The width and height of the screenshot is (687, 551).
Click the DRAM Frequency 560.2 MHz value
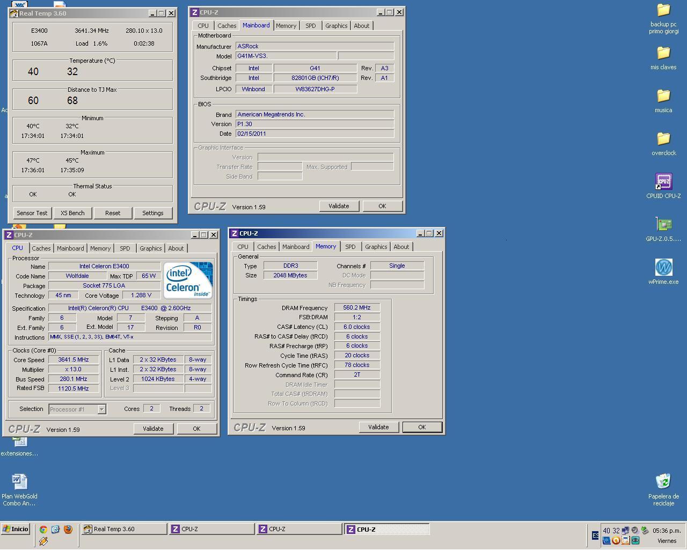(x=357, y=308)
